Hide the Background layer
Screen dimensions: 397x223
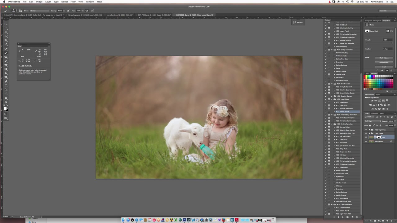pyautogui.click(x=366, y=141)
